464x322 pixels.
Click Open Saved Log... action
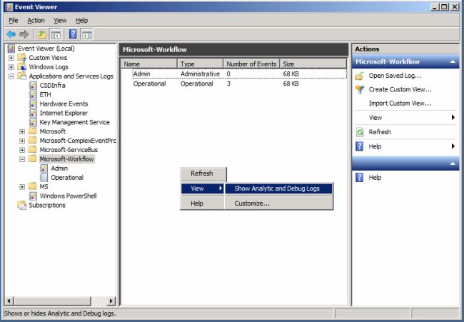click(395, 76)
